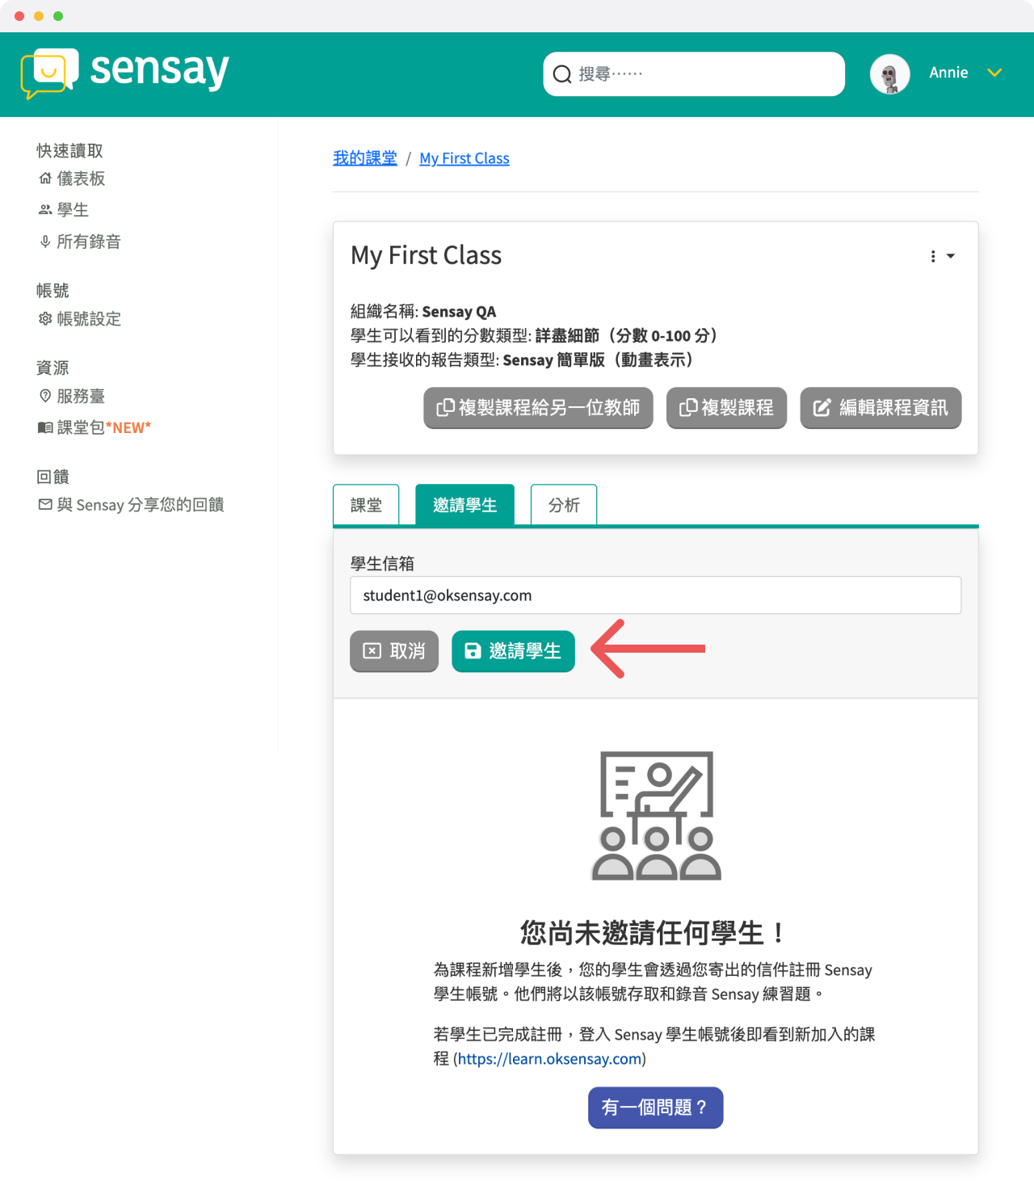Click the 資源 sidebar heading
Screen dimensions: 1034x1202
53,368
